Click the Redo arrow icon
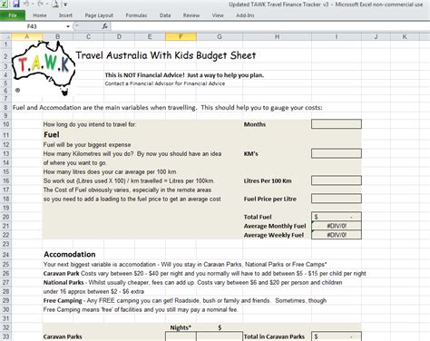 pos(40,4)
